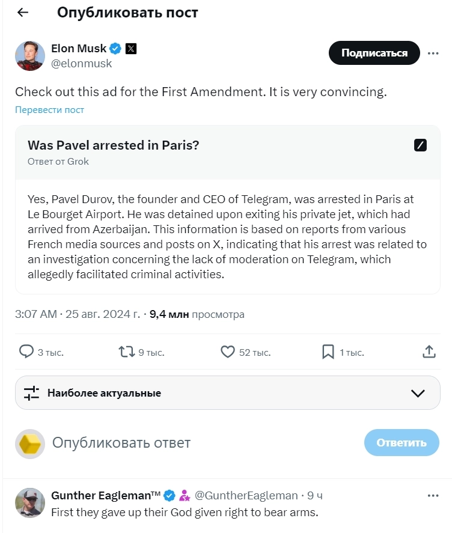Click the X affiliation badge by Elon Musk
452x533 pixels.
click(x=130, y=49)
